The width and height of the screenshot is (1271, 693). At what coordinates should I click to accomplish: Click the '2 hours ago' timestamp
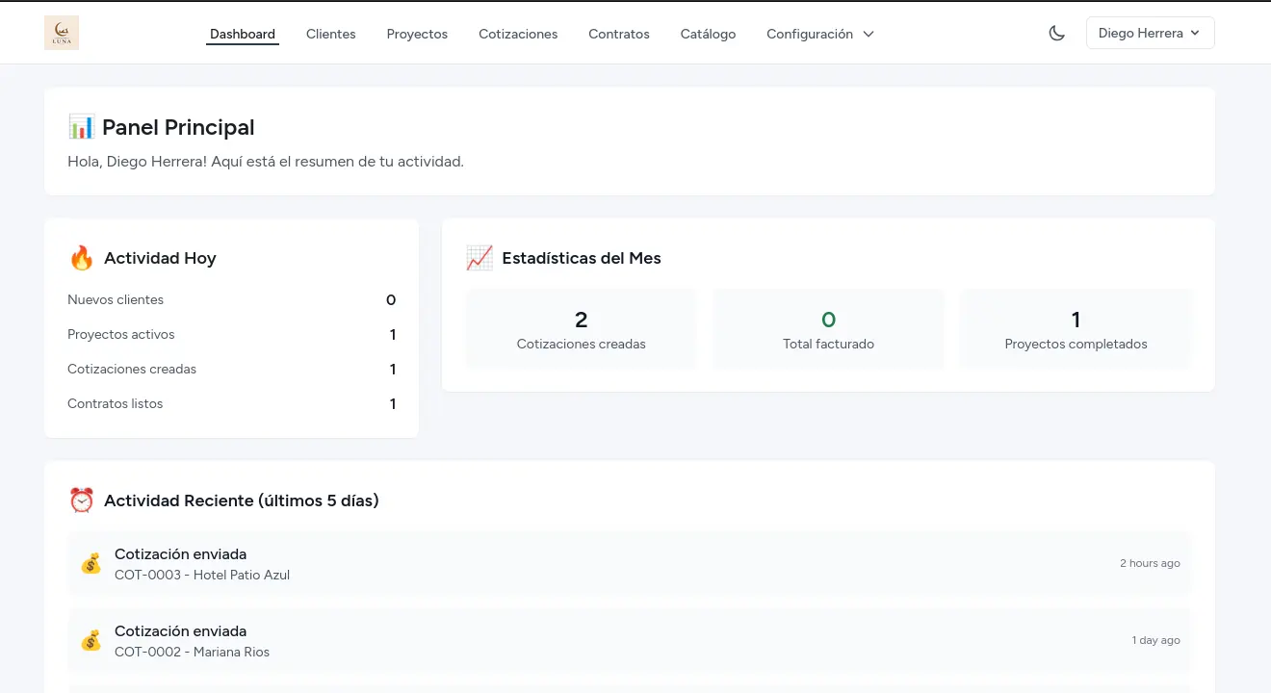click(x=1150, y=563)
